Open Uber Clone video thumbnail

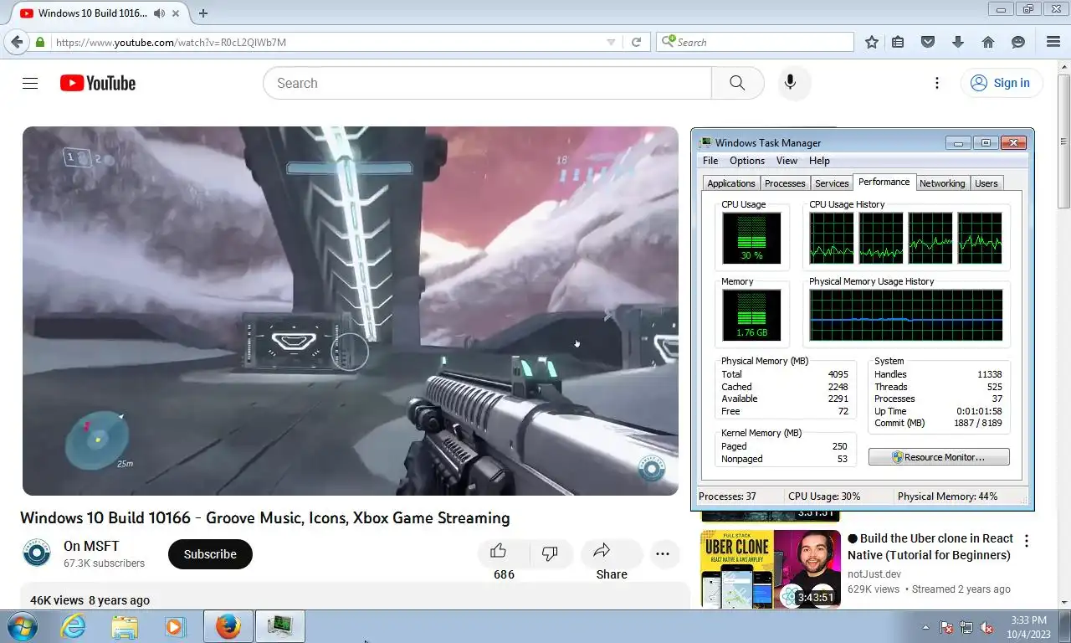coord(771,568)
